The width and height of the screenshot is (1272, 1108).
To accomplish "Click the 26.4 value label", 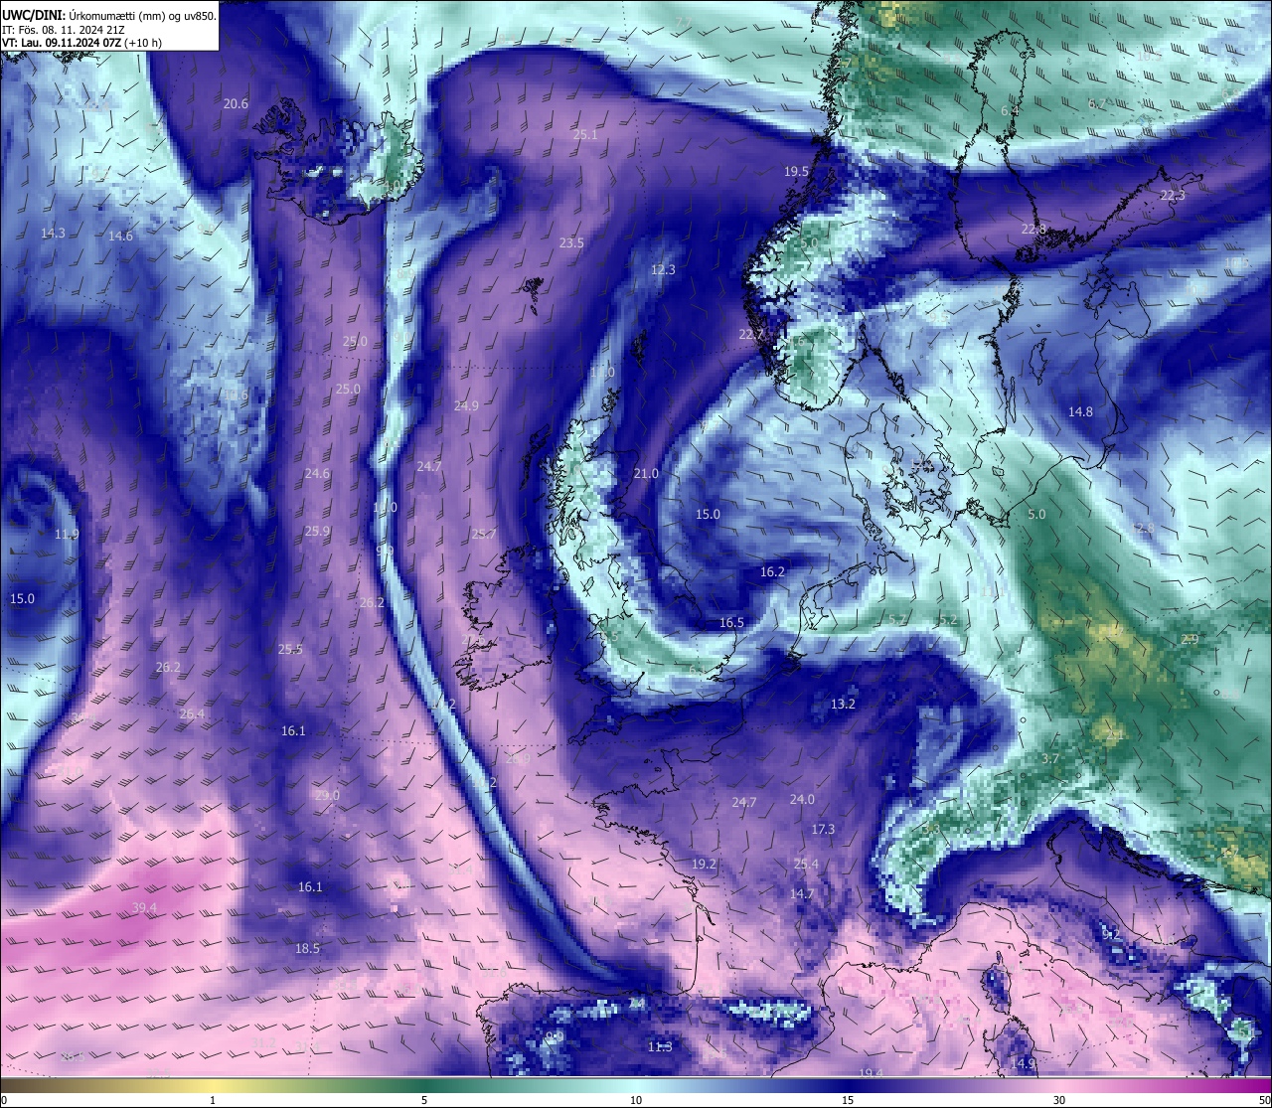I will [x=192, y=713].
